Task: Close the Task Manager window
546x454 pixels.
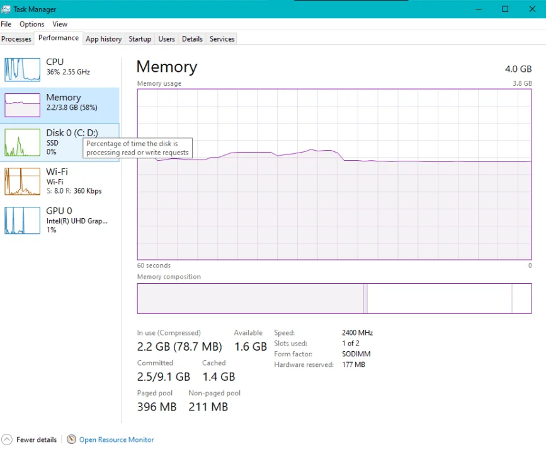Action: point(532,9)
